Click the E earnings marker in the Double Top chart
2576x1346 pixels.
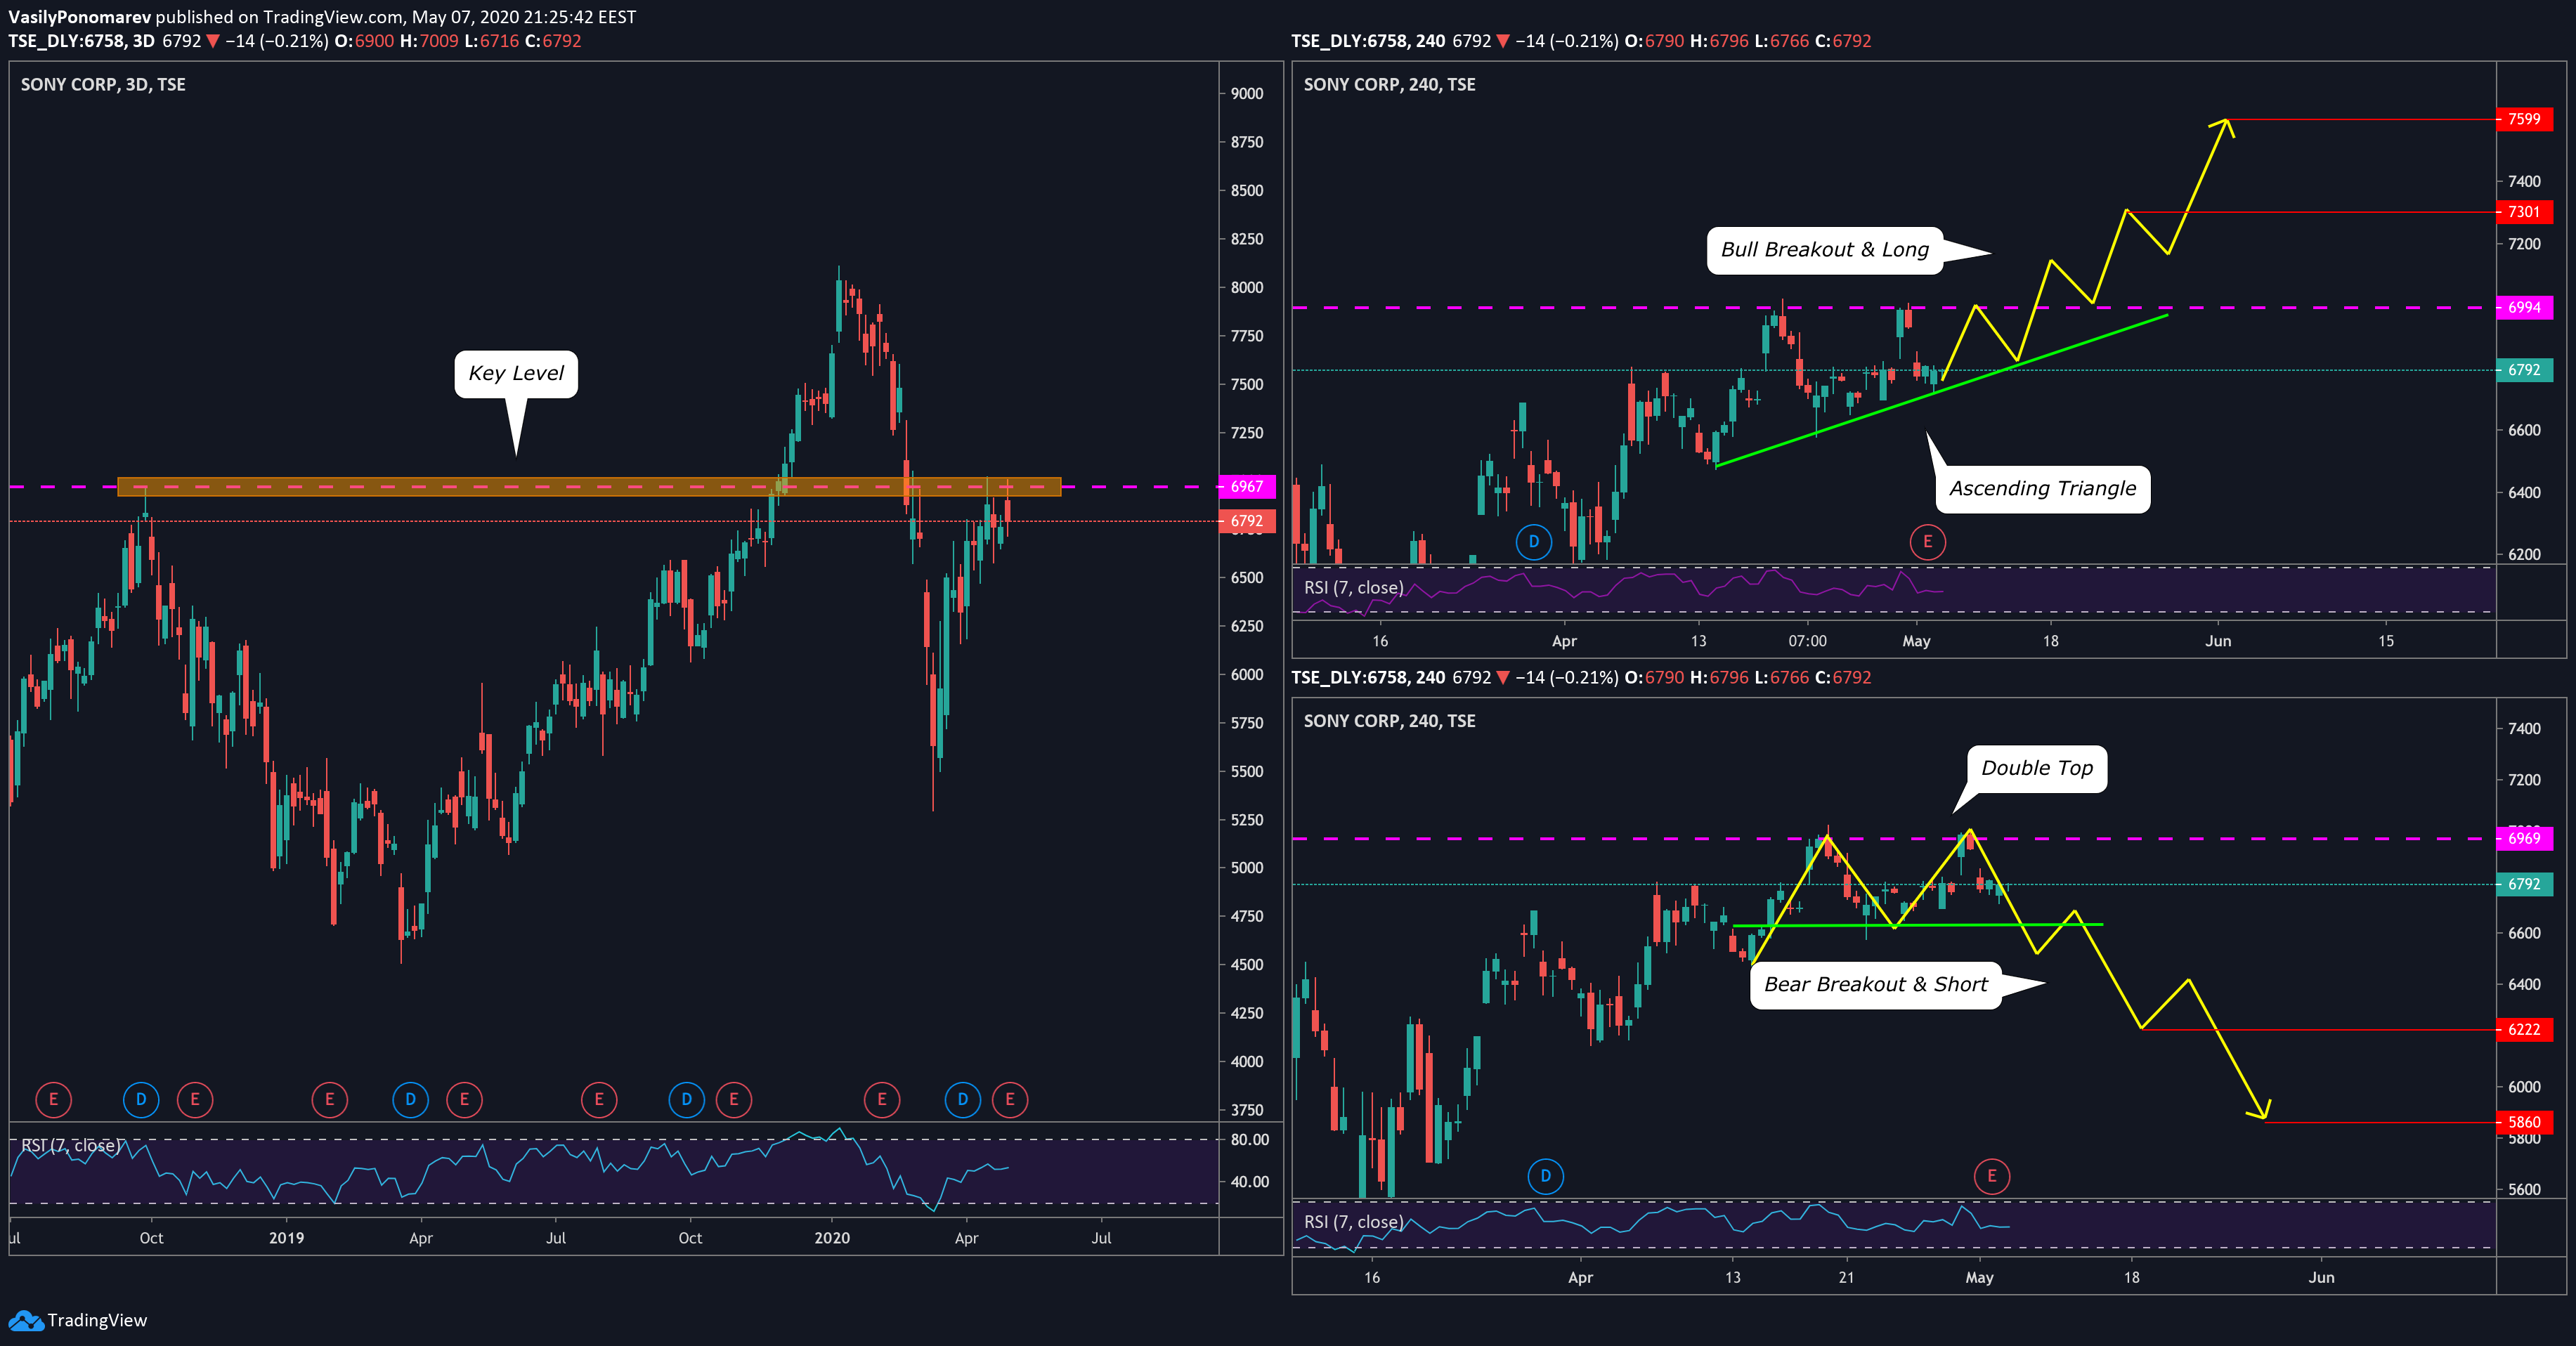pyautogui.click(x=1991, y=1176)
